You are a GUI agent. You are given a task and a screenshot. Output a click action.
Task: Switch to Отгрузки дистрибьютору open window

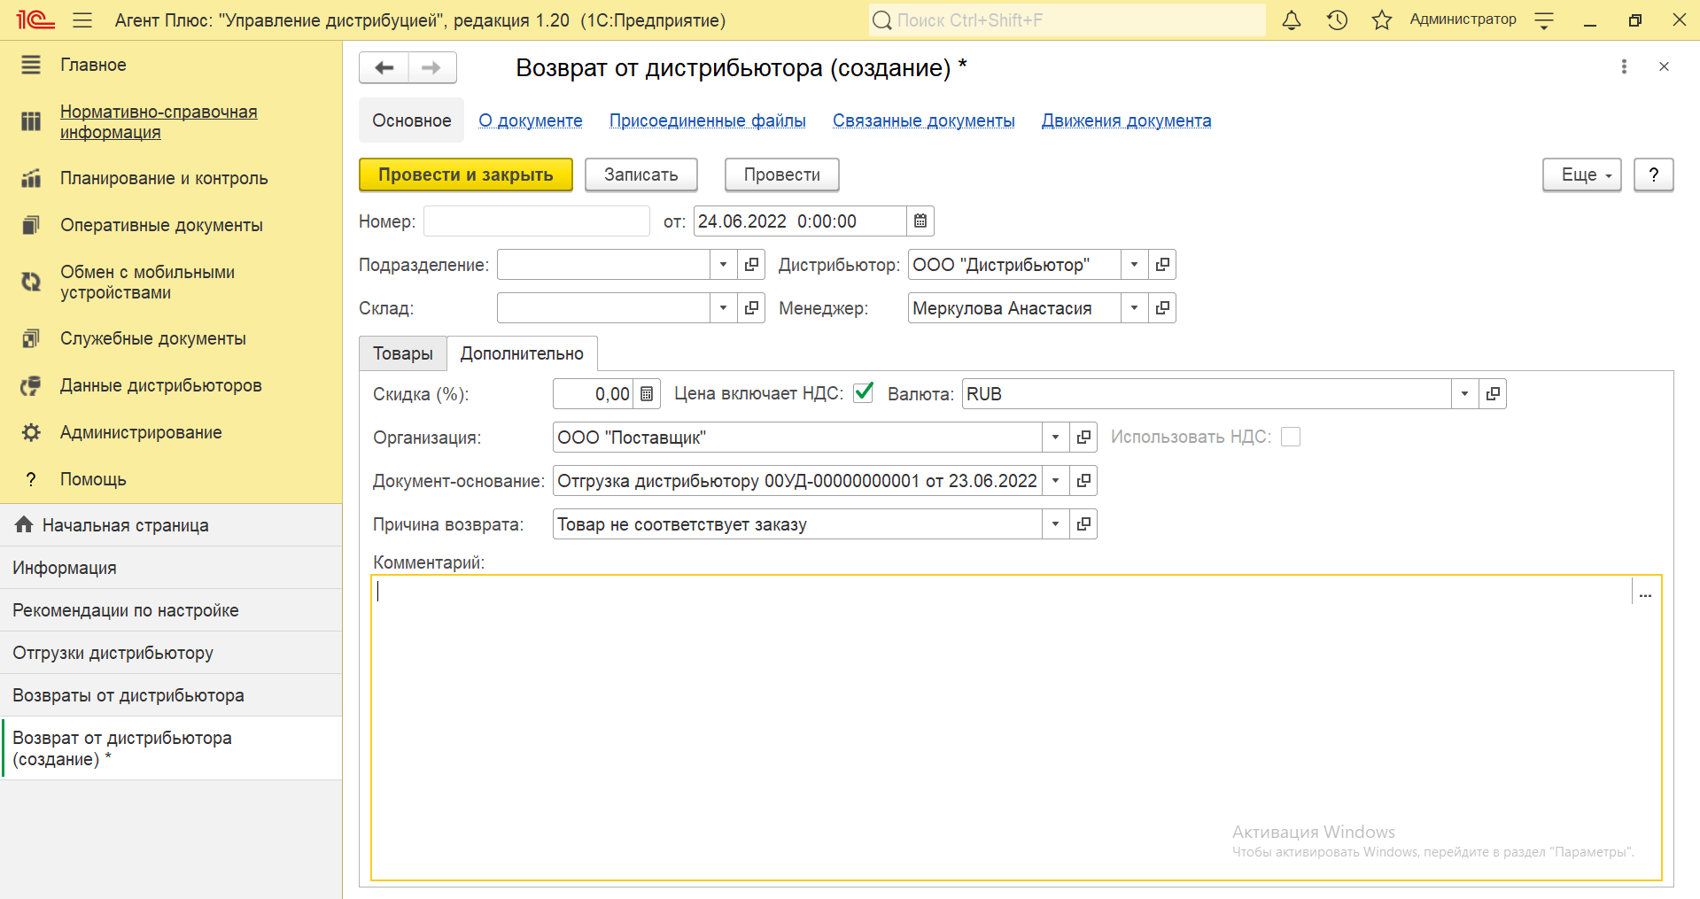coord(171,653)
